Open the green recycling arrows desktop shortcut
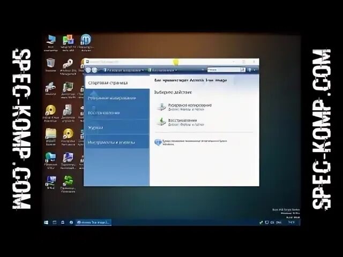The image size is (343, 257). tap(68, 184)
